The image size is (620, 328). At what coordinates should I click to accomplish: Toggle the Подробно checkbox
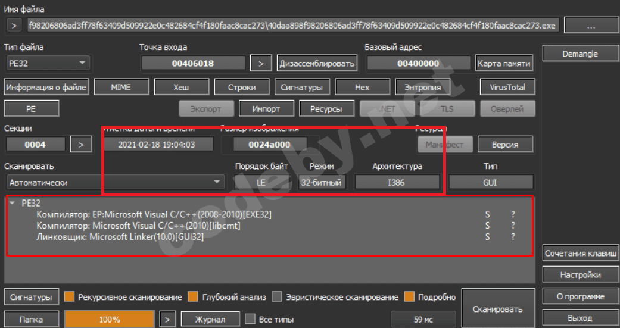click(409, 297)
